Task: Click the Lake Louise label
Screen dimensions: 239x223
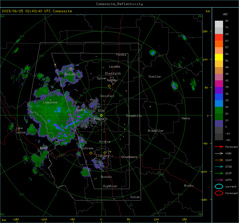Action: coord(20,130)
